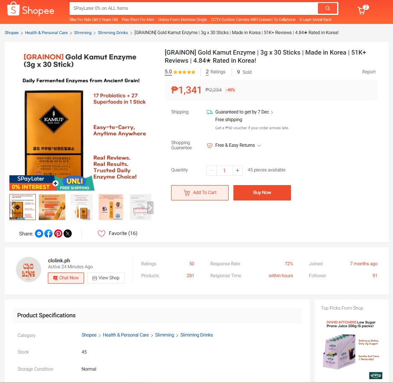This screenshot has width=393, height=383.
Task: Go to the Shopee home logo
Action: [x=31, y=9]
